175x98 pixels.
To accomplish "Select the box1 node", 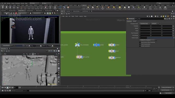I will (x=112, y=51).
